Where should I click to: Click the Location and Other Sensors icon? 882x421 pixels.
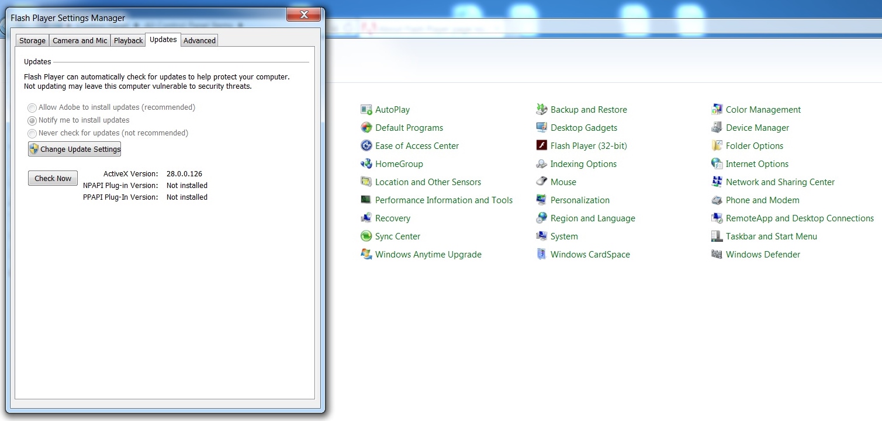tap(366, 182)
